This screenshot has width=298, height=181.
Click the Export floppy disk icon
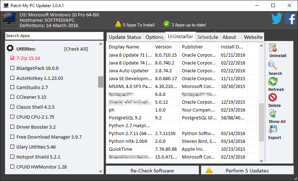[273, 130]
